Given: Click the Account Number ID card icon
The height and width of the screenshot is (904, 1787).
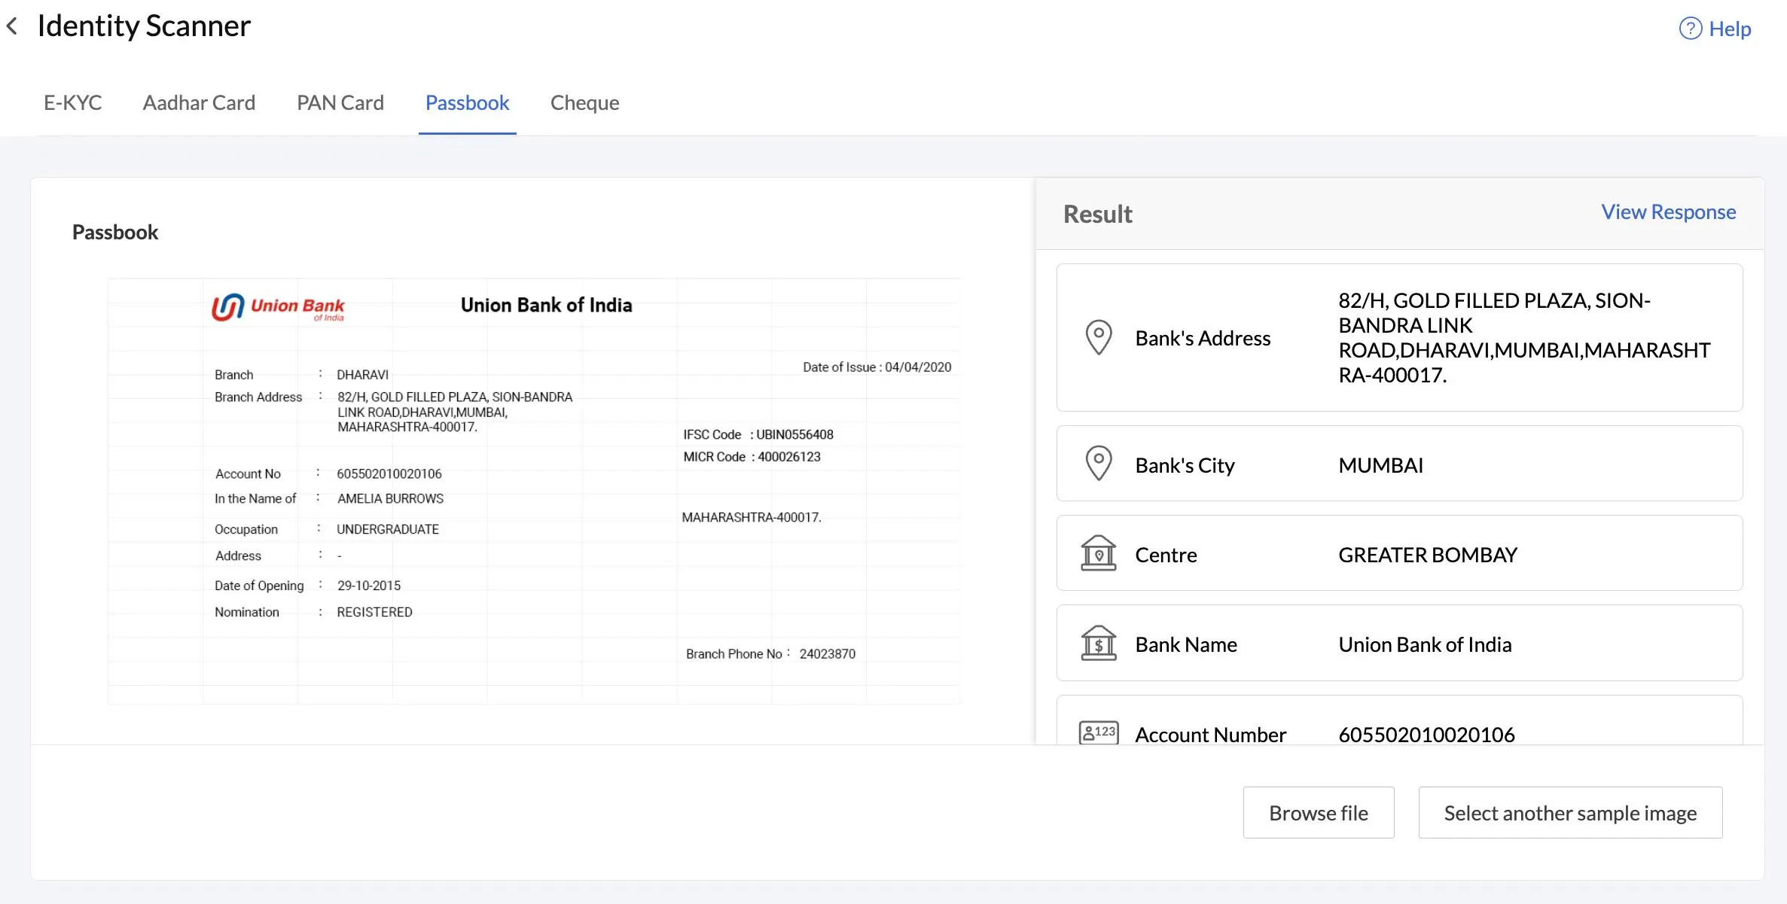Looking at the screenshot, I should tap(1098, 732).
